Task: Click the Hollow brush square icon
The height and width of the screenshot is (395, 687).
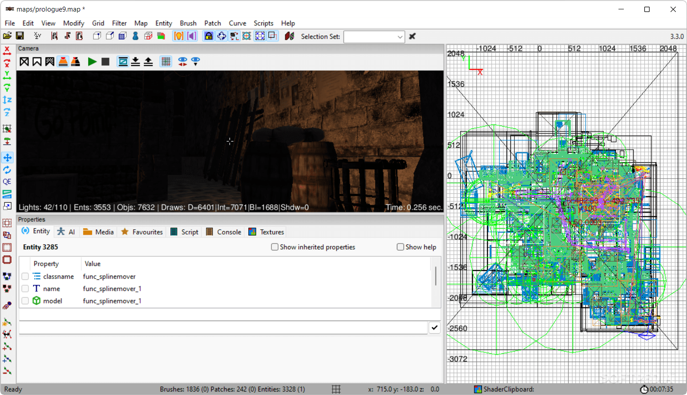Action: click(x=7, y=260)
